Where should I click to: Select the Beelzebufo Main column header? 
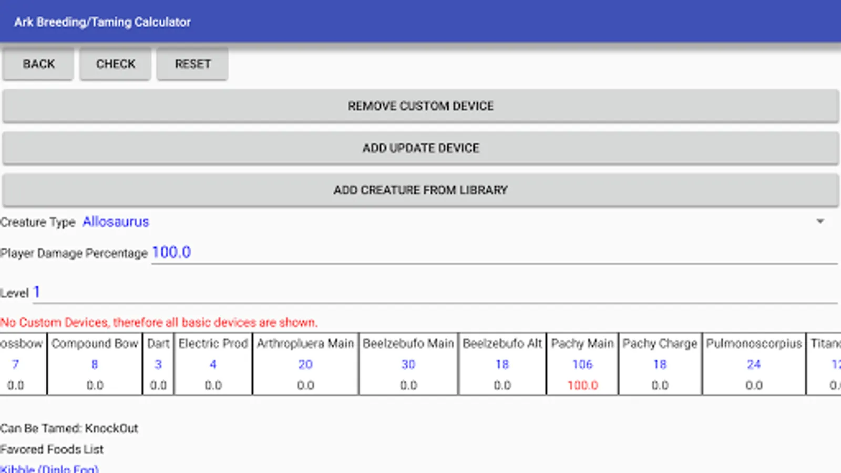(x=408, y=343)
